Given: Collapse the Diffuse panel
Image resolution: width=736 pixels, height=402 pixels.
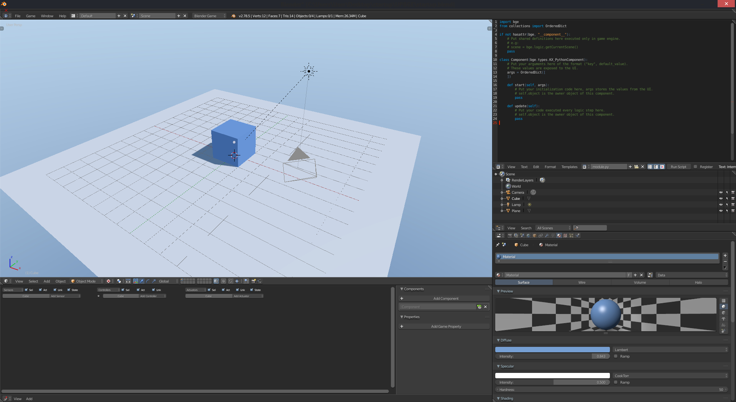Looking at the screenshot, I should 498,340.
